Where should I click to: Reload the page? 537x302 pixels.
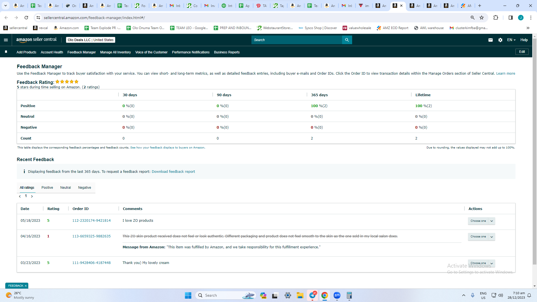pos(26,18)
